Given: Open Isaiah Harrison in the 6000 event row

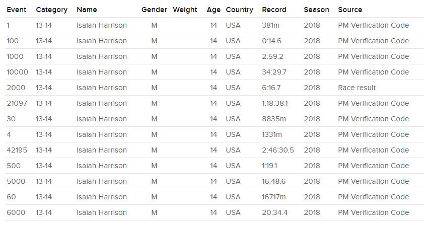Looking at the screenshot, I should coord(102,212).
